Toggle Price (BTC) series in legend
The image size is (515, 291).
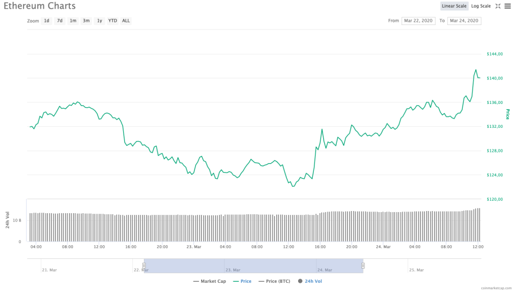[274, 281]
